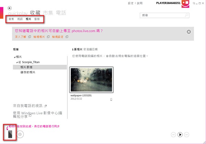
Task: Click external icon beside 檢視設定
Action: click(67, 37)
